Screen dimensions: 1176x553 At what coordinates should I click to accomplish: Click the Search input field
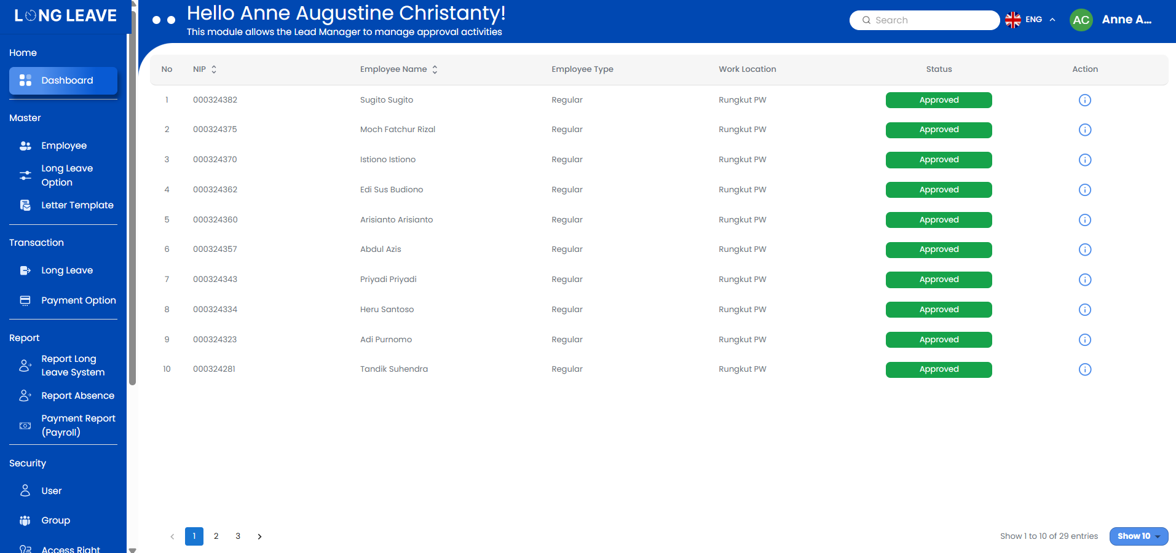point(925,20)
